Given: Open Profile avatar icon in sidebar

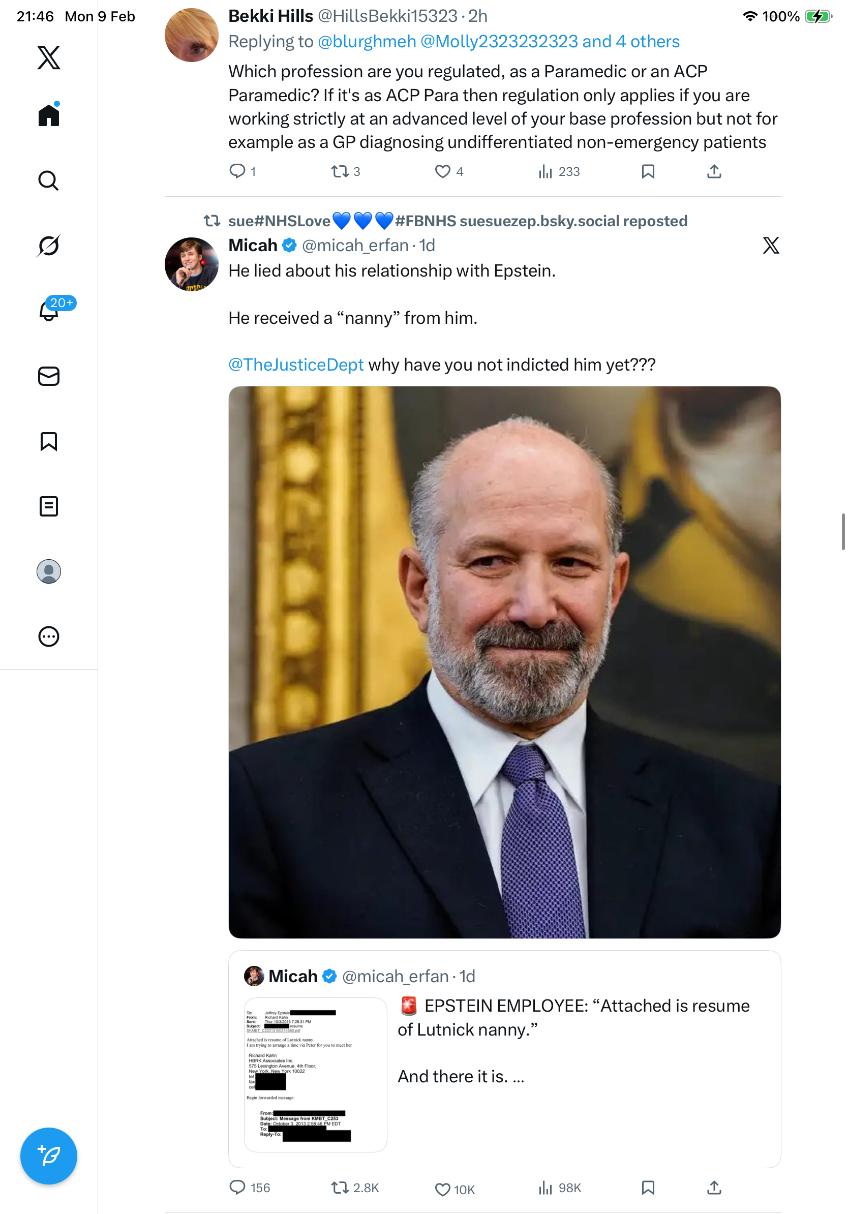Looking at the screenshot, I should tap(49, 571).
